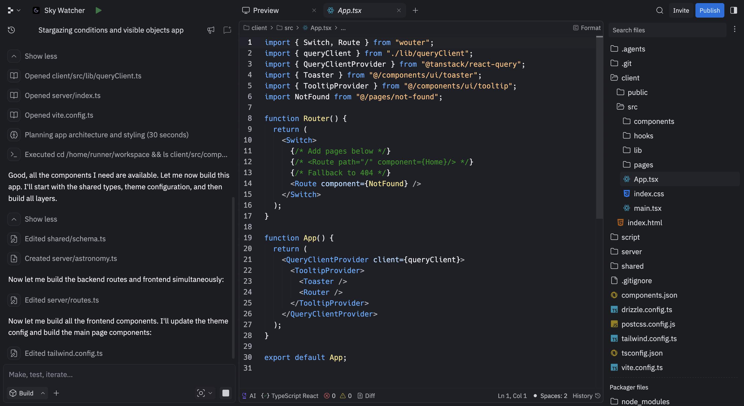Open the file tree three-dot menu

pyautogui.click(x=734, y=29)
